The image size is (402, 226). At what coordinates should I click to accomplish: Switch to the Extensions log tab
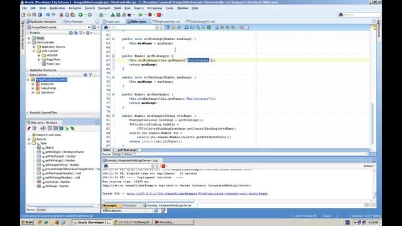[130, 205]
